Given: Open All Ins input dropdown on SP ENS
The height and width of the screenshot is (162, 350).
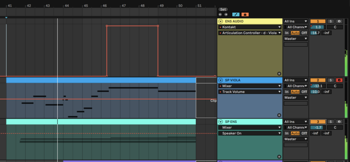Looking at the screenshot, I should click(x=296, y=122).
